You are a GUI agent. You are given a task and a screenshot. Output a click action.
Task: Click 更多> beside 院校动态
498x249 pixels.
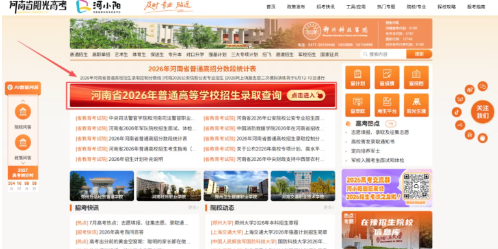[329, 207]
